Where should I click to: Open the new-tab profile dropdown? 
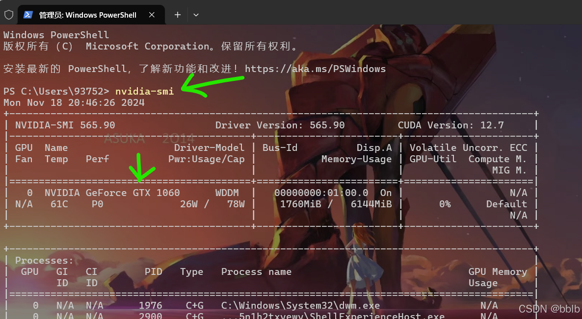pyautogui.click(x=196, y=15)
